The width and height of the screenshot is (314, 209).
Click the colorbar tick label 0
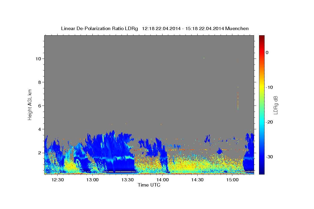coord(267,53)
